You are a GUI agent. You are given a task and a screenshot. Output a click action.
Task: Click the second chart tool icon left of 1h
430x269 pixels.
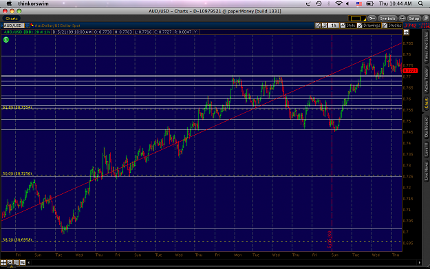coord(325,25)
